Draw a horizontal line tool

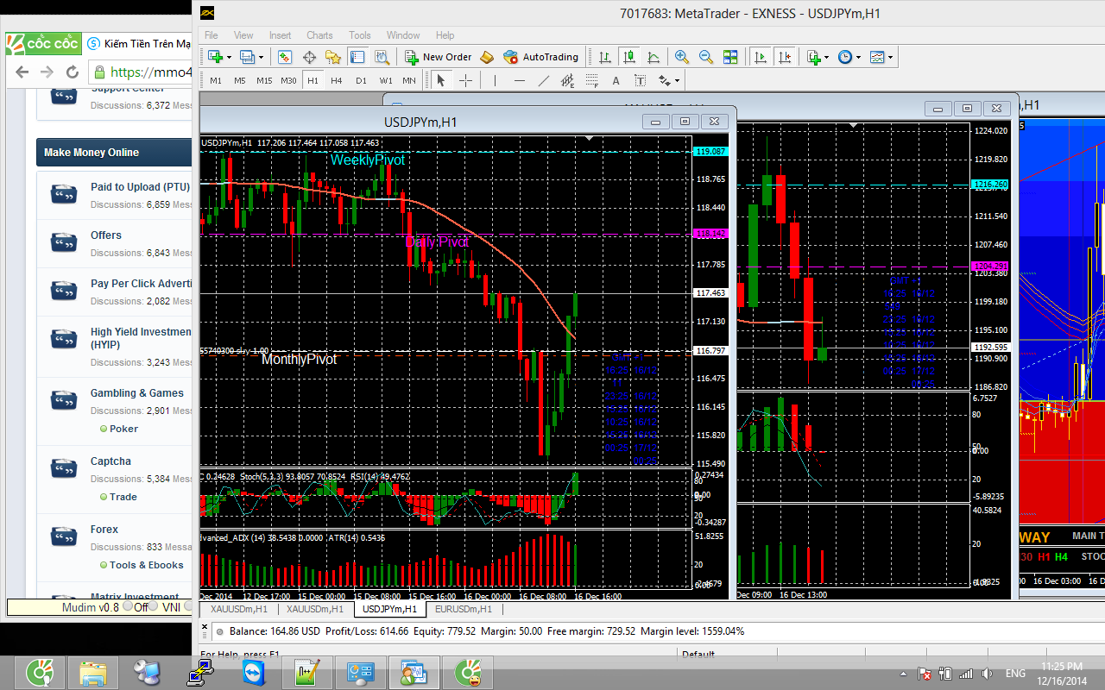point(519,80)
